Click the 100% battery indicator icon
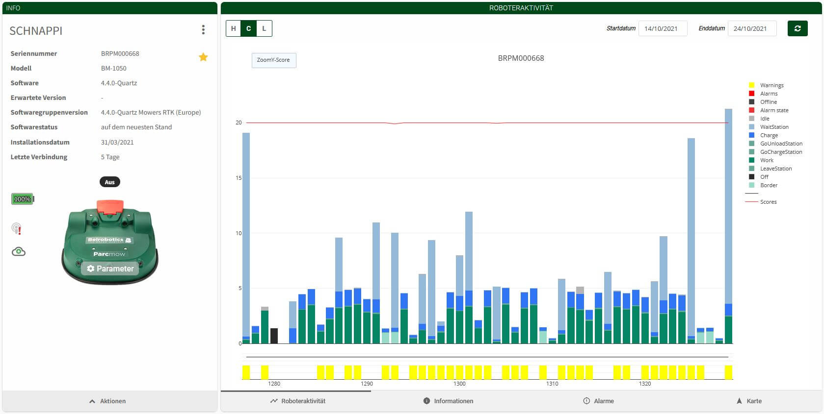The height and width of the screenshot is (414, 824). click(23, 199)
